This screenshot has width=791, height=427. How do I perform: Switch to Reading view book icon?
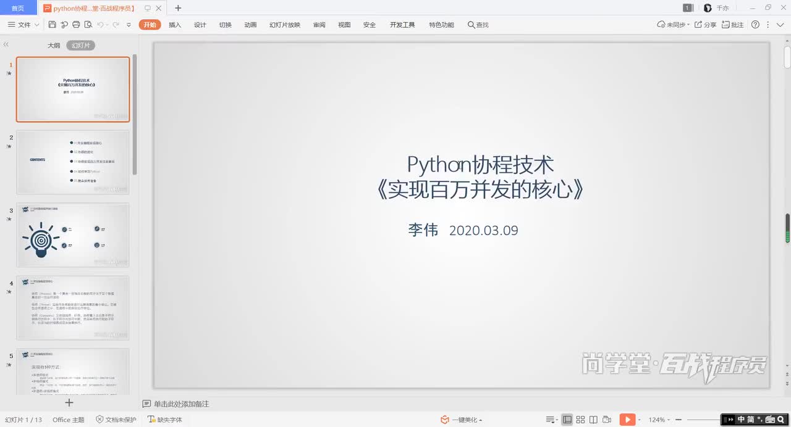[593, 420]
